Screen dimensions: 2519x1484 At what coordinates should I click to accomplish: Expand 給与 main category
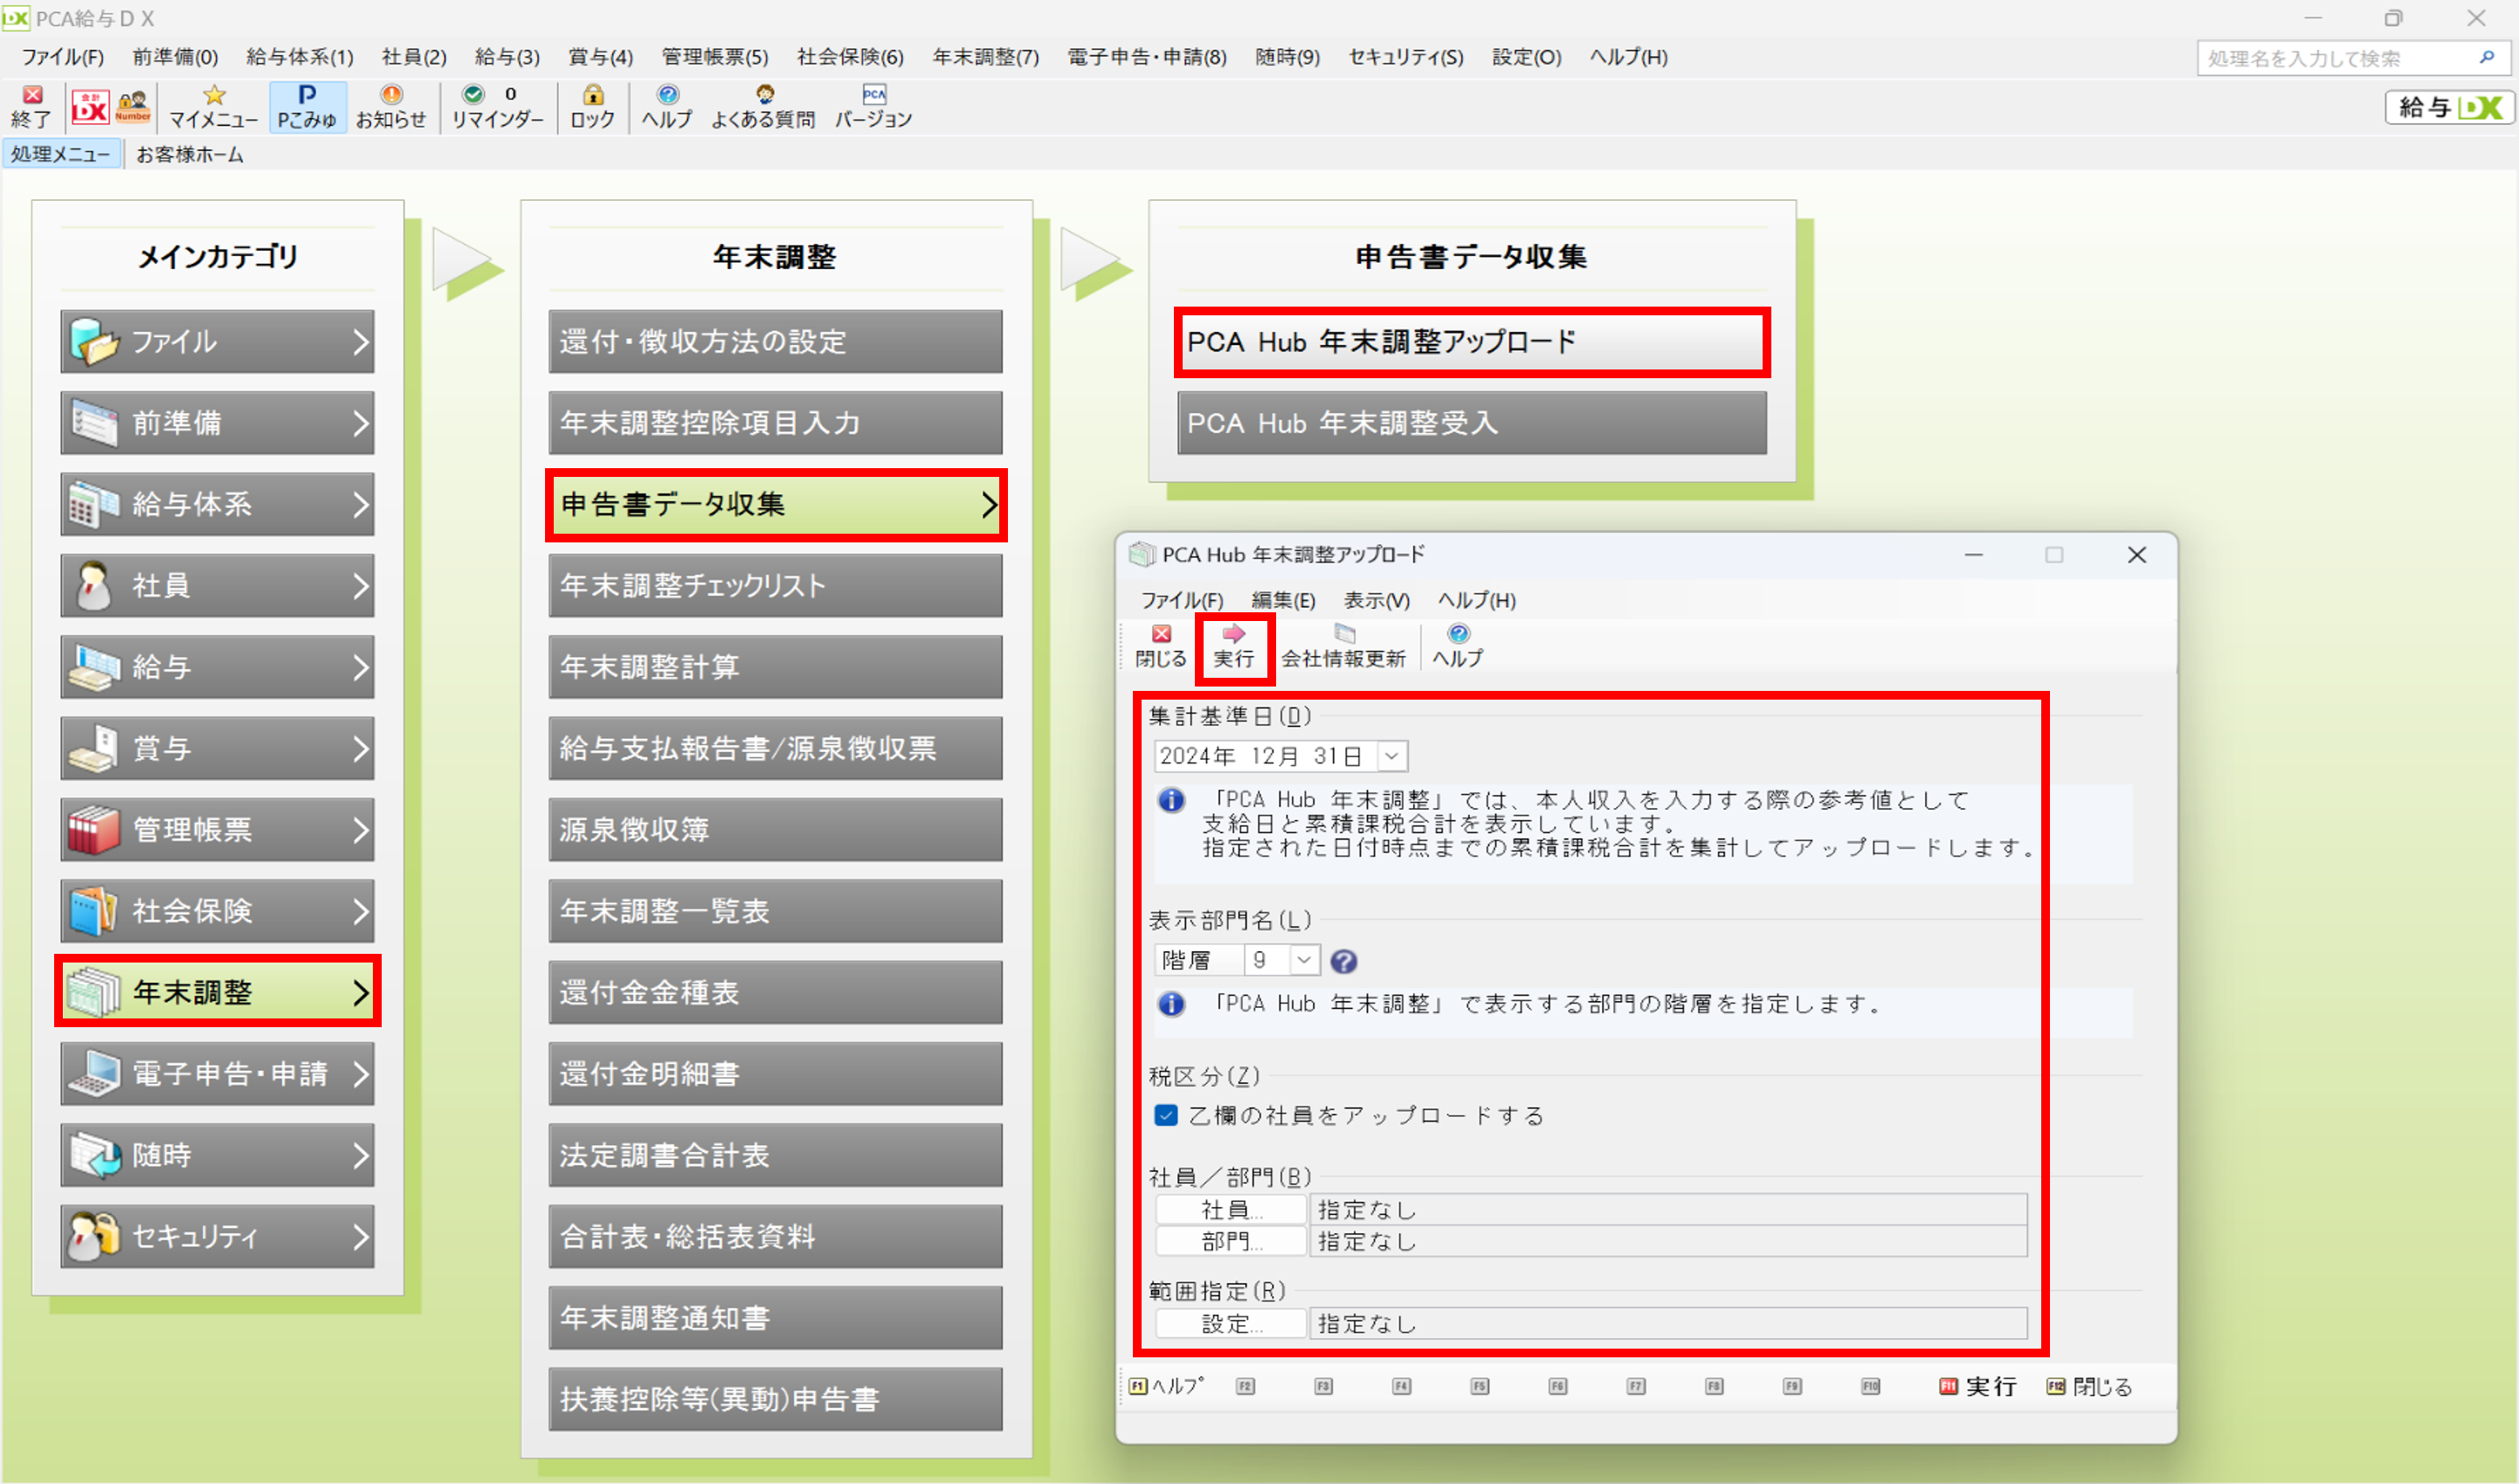point(217,667)
